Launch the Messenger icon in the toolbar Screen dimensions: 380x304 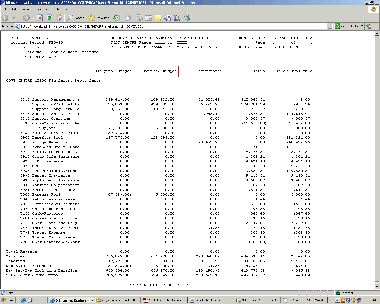pos(187,18)
